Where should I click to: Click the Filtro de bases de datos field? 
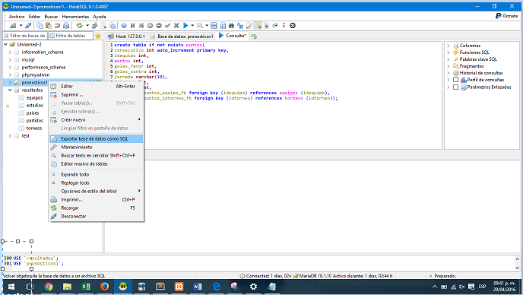25,36
